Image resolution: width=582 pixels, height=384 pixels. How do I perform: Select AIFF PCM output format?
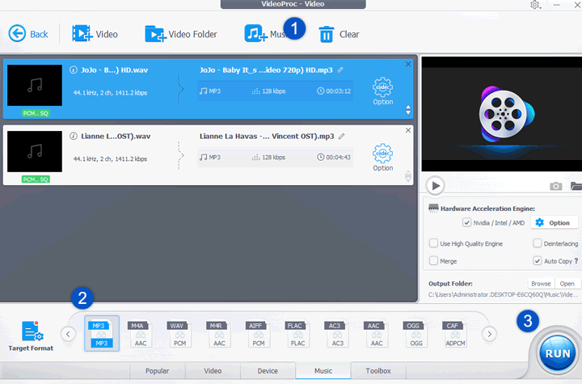[259, 334]
